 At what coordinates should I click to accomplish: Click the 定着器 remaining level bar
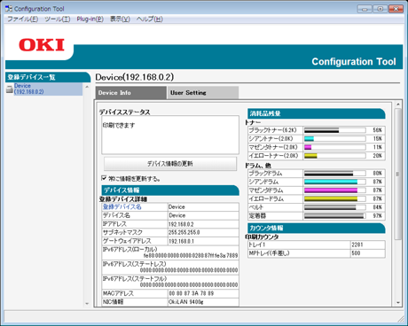[x=335, y=216]
